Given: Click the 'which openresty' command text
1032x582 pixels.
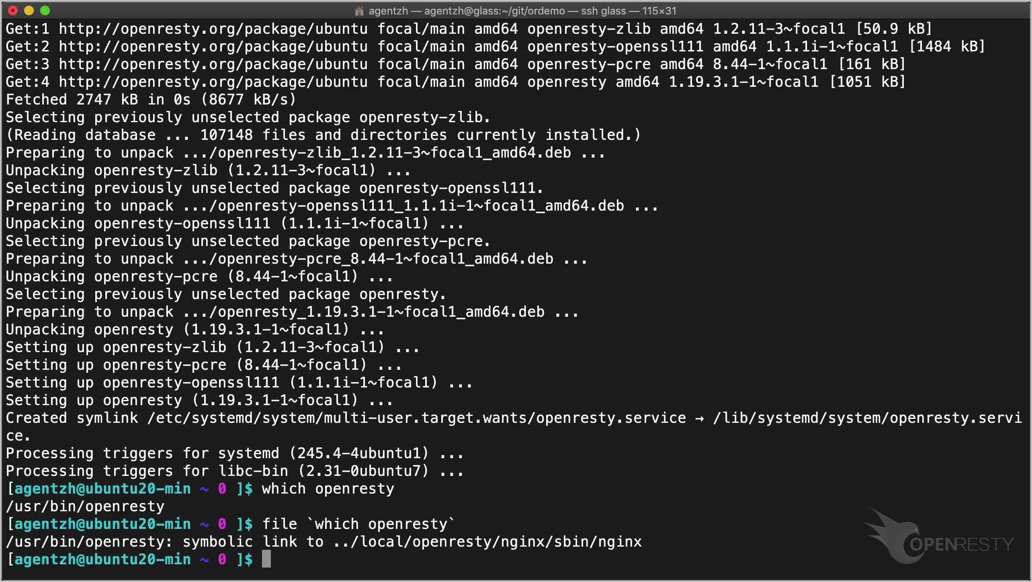Looking at the screenshot, I should 328,489.
